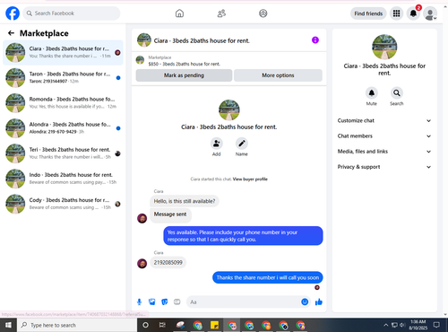The image size is (448, 332).
Task: Open Ciara conversation in the list
Action: [63, 53]
